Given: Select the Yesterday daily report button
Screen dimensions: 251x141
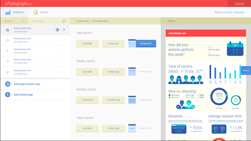Looking at the screenshot, I should point(87,44).
